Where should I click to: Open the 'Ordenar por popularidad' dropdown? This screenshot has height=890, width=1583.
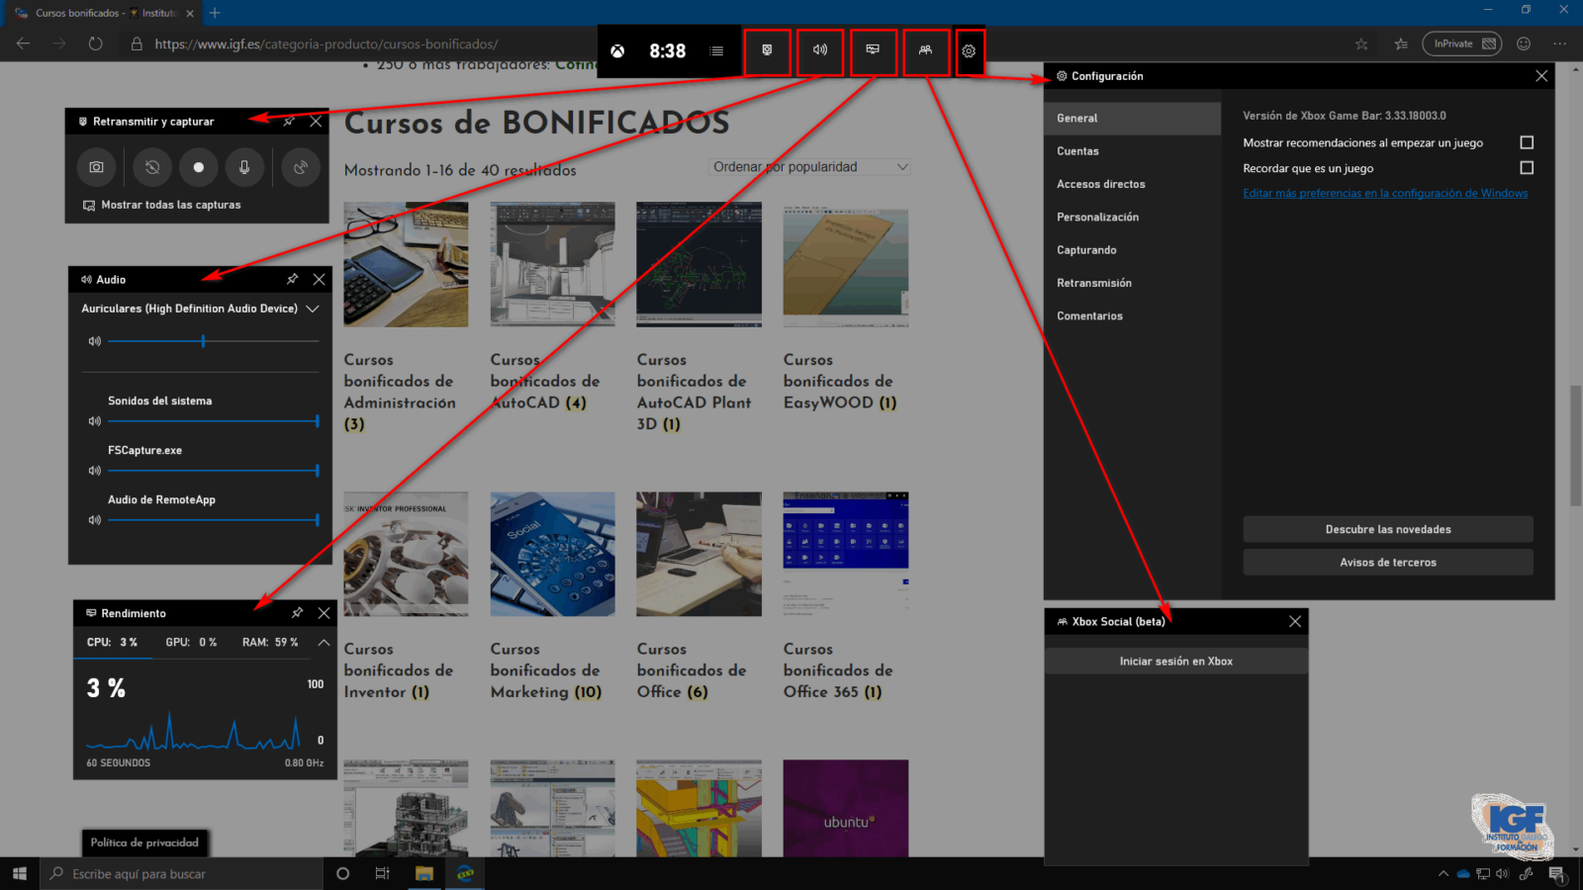pyautogui.click(x=809, y=167)
